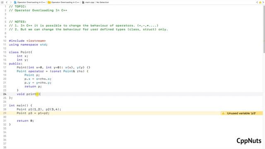This screenshot has width=265, height=149.
Task: Click 'Point p3 = p1+p2;' statement
Action: 33,113
